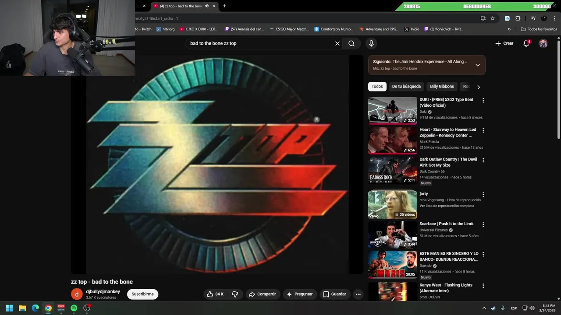The width and height of the screenshot is (561, 315).
Task: Open Ver lista de reproducción completa
Action: [447, 206]
